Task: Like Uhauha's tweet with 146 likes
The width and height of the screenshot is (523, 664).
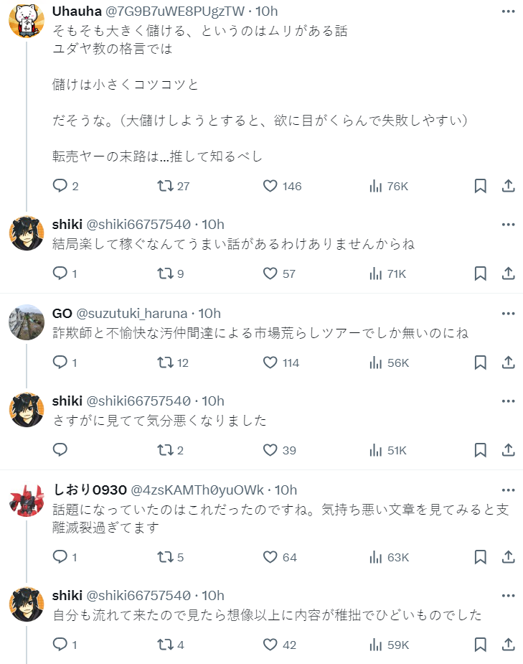Action: coord(270,186)
